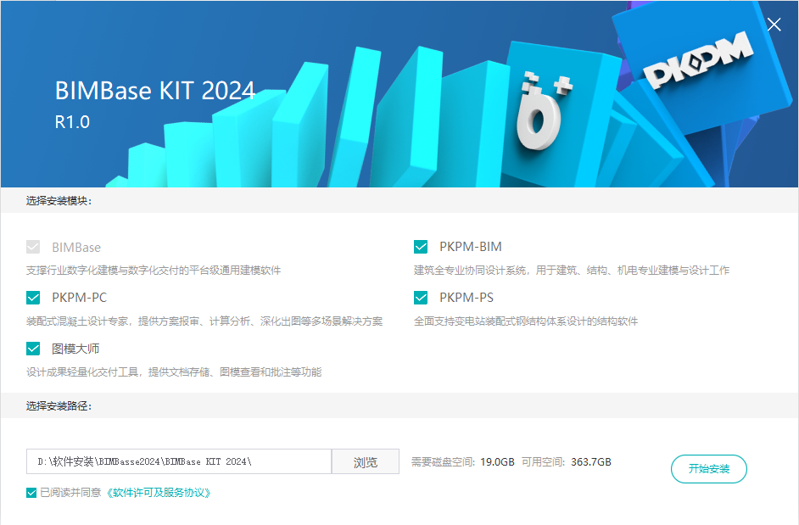Open the 软件许可及服务协议 link
Viewport: 799px width, 525px height.
tap(159, 493)
